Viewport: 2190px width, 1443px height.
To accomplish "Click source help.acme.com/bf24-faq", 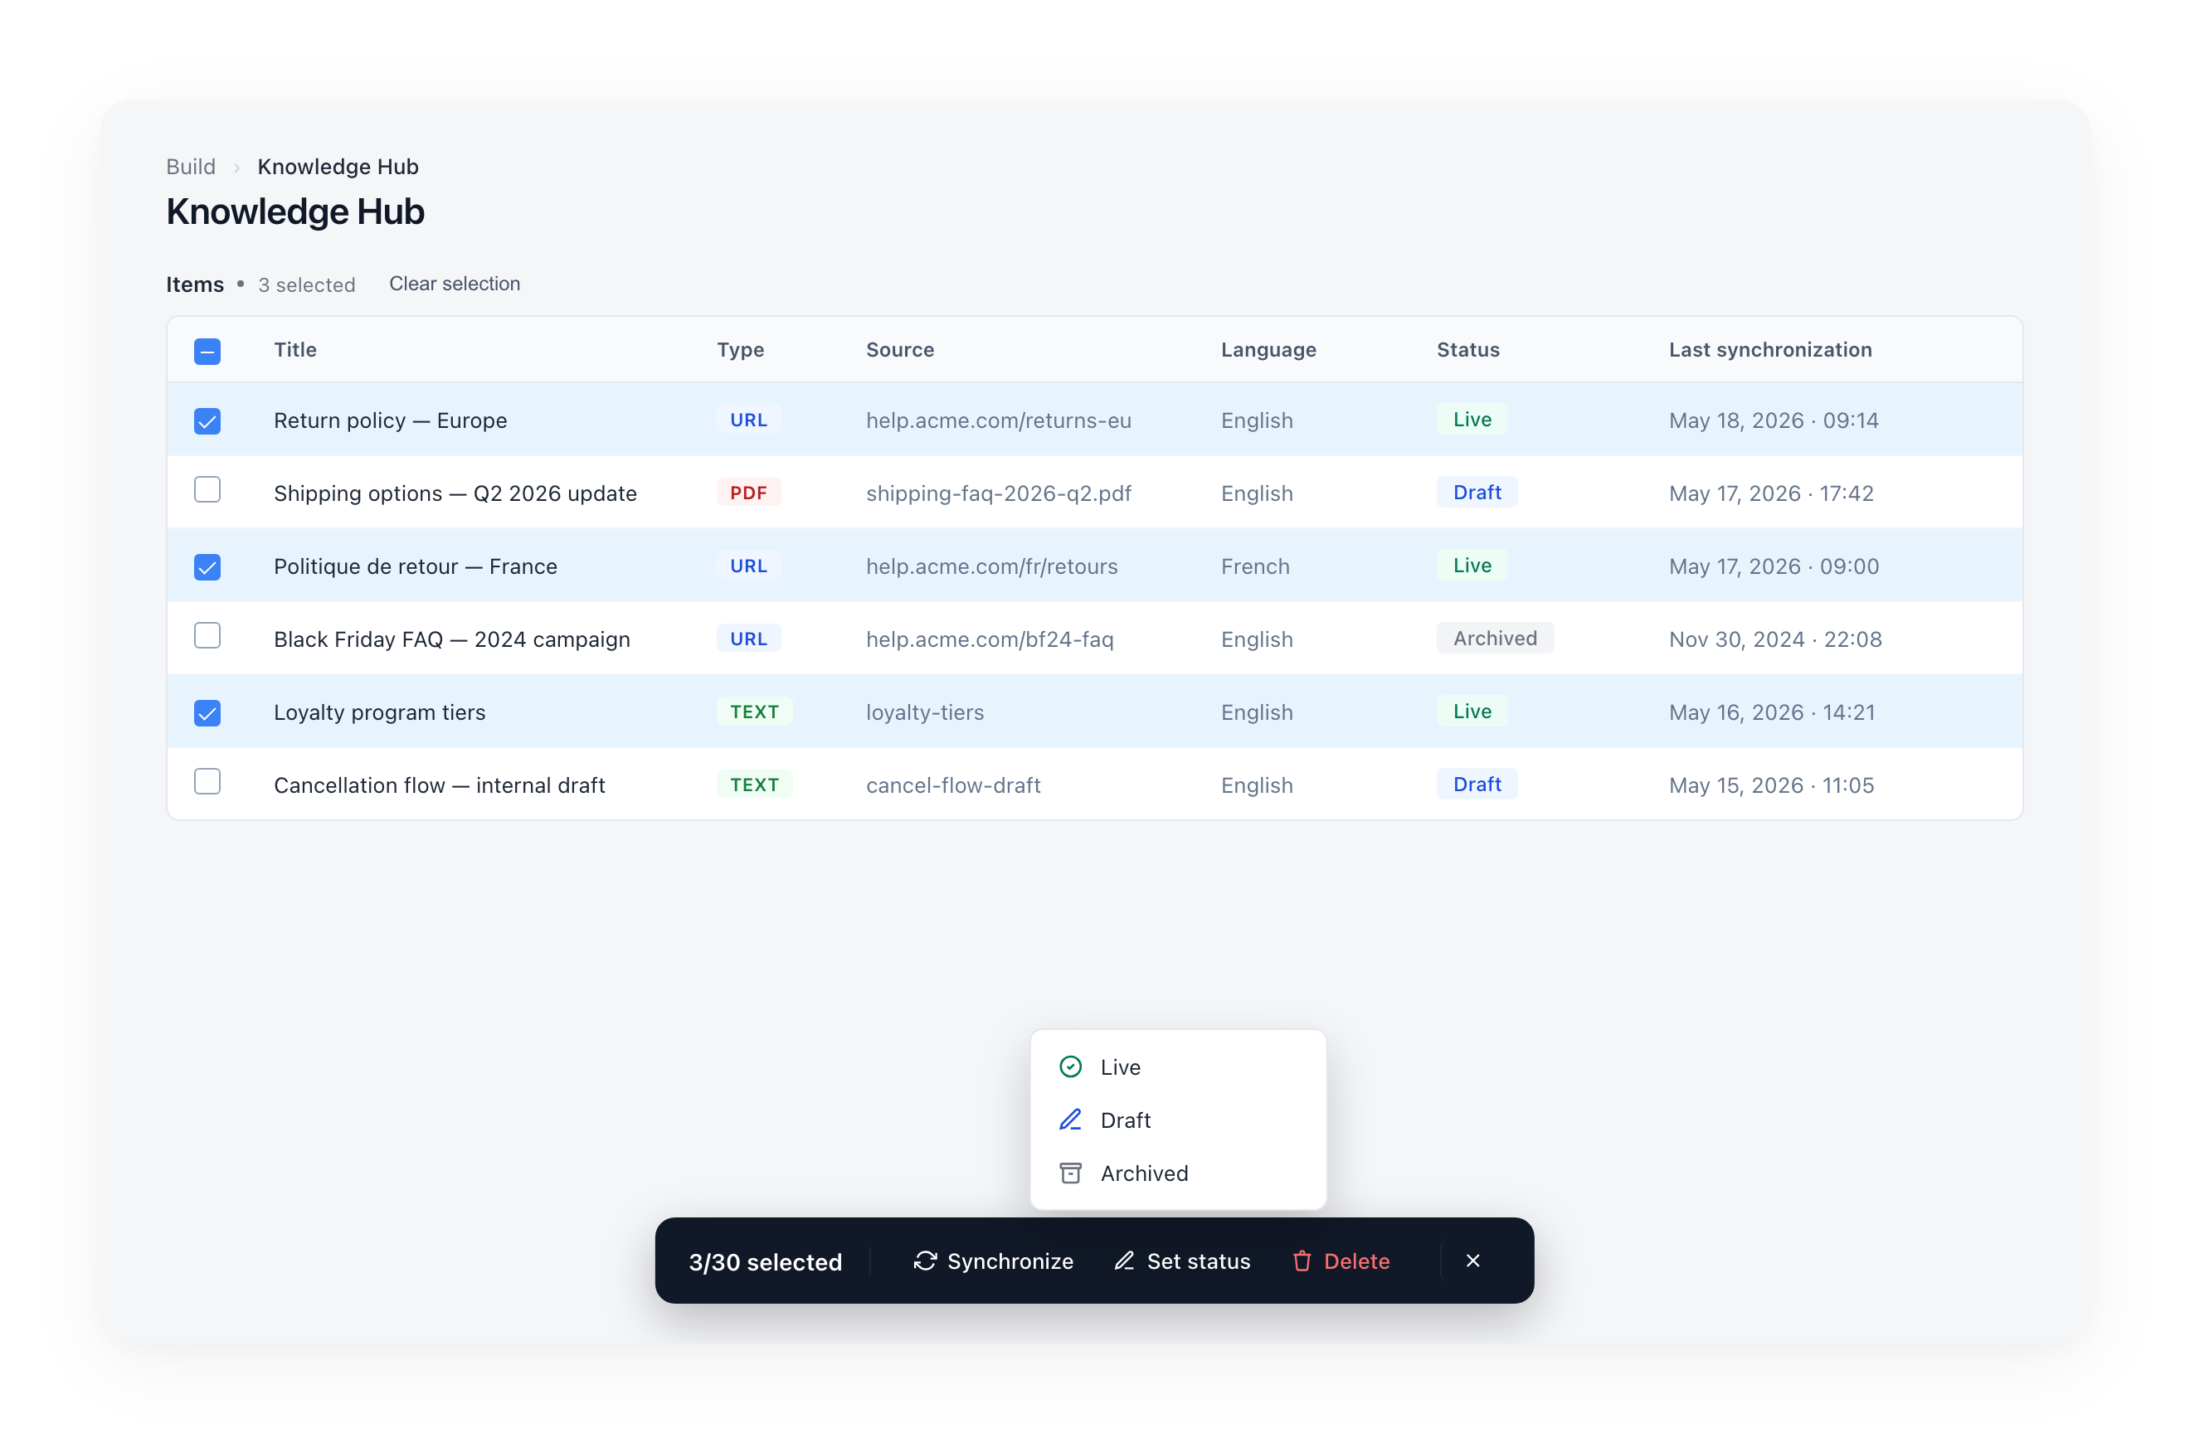I will click(x=990, y=639).
